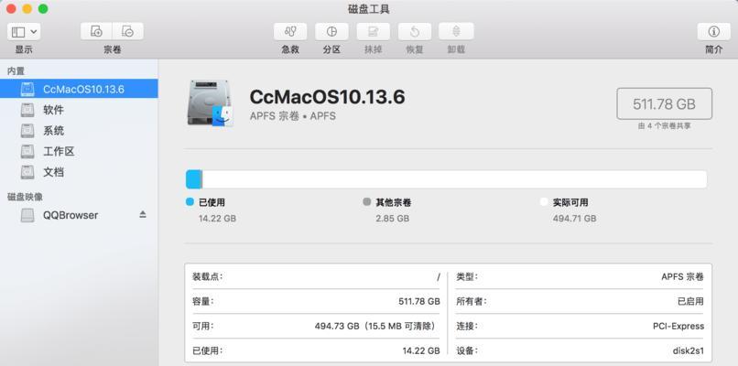Click the 由 4 个宗卷共享 caption
This screenshot has height=366, width=738.
pos(665,126)
